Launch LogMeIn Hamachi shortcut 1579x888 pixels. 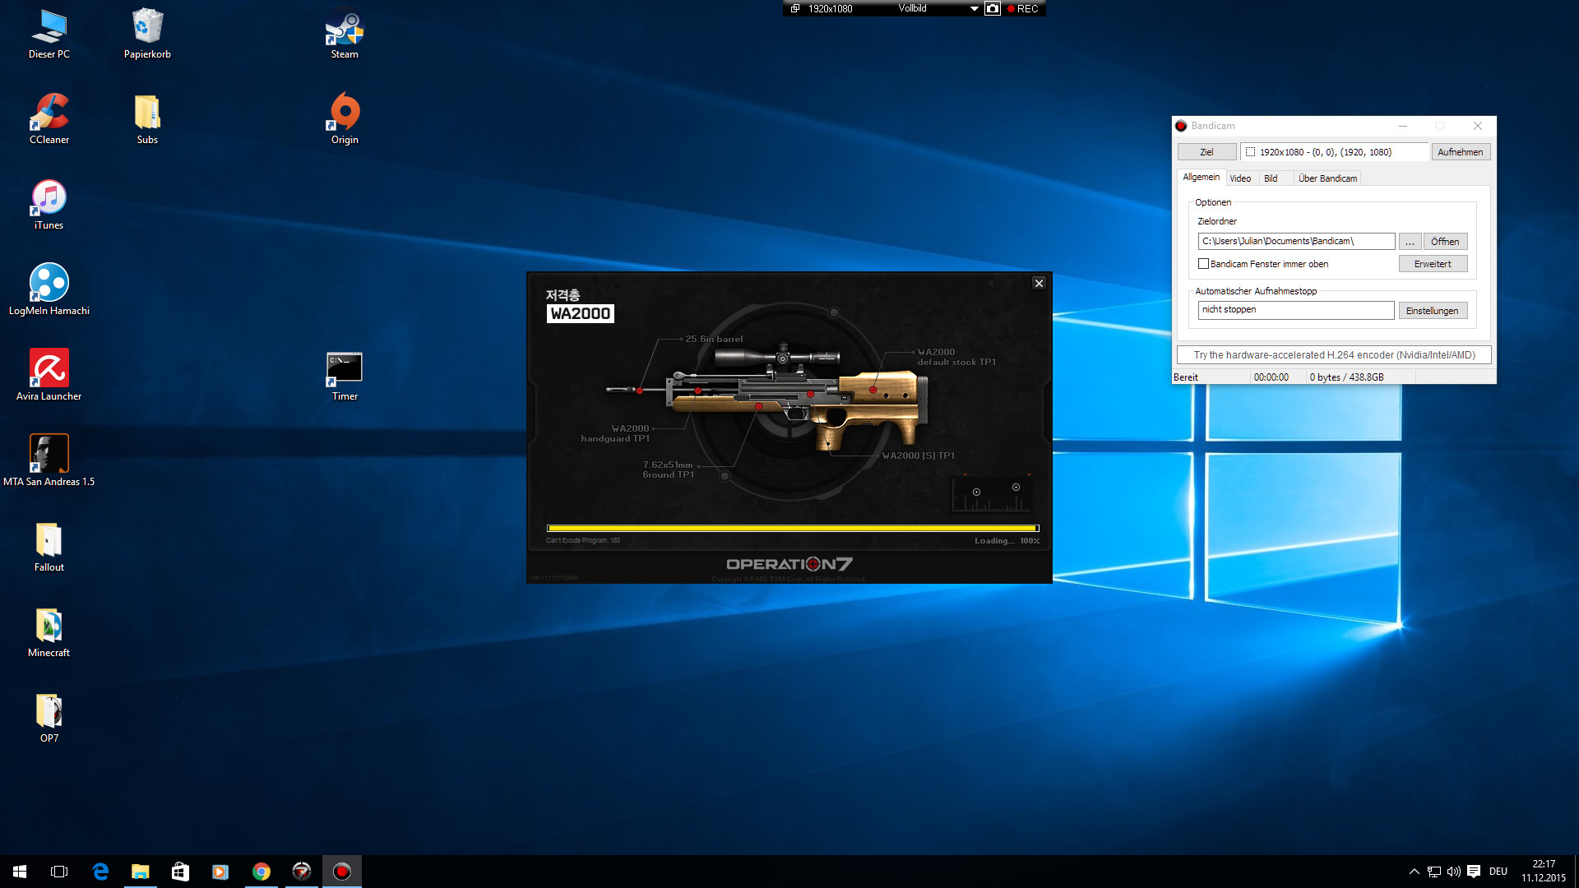pyautogui.click(x=49, y=290)
